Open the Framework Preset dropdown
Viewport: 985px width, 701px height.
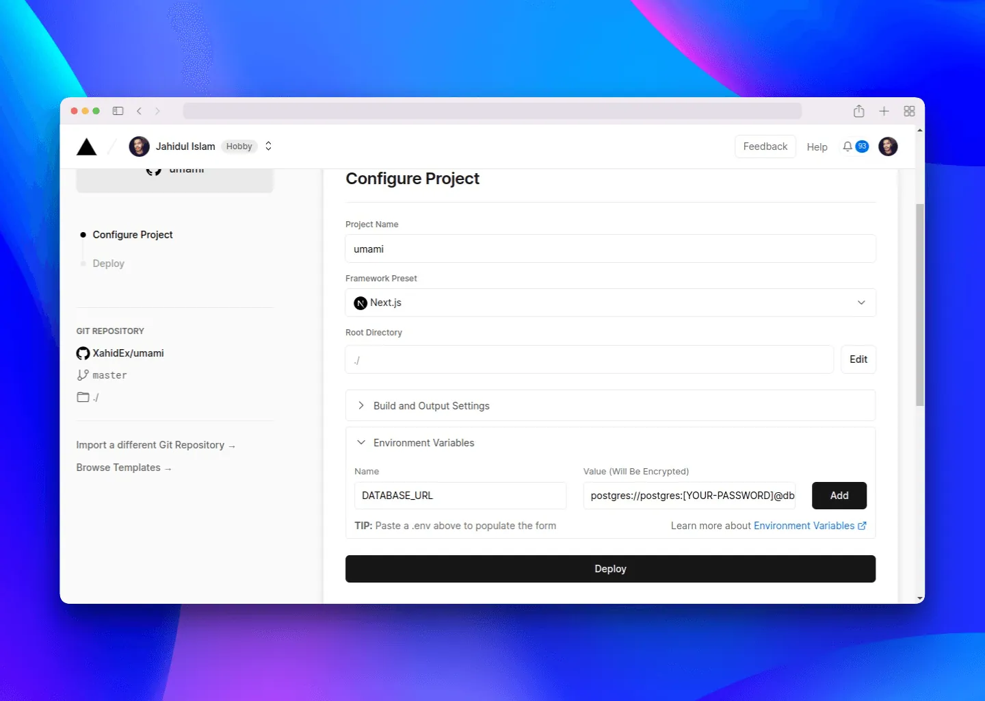610,303
